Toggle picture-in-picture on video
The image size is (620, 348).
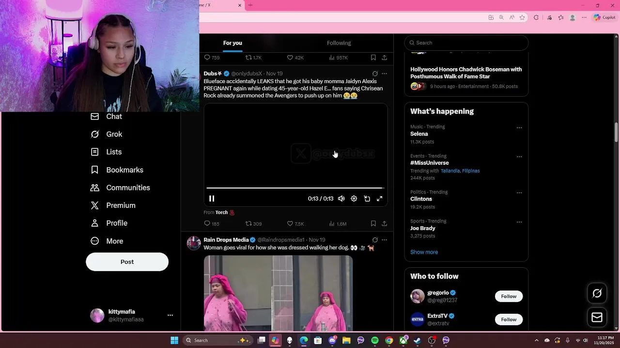point(367,199)
